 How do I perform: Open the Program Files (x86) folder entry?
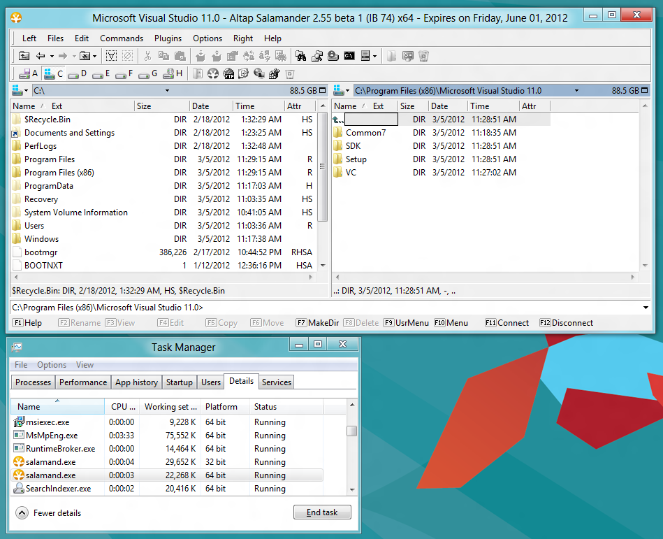[x=59, y=173]
